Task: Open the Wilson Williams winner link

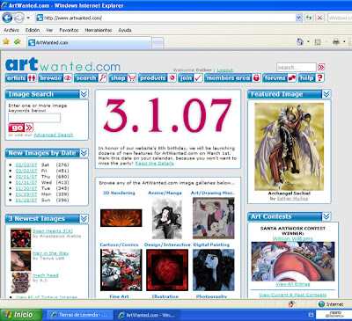Action: pyautogui.click(x=293, y=239)
